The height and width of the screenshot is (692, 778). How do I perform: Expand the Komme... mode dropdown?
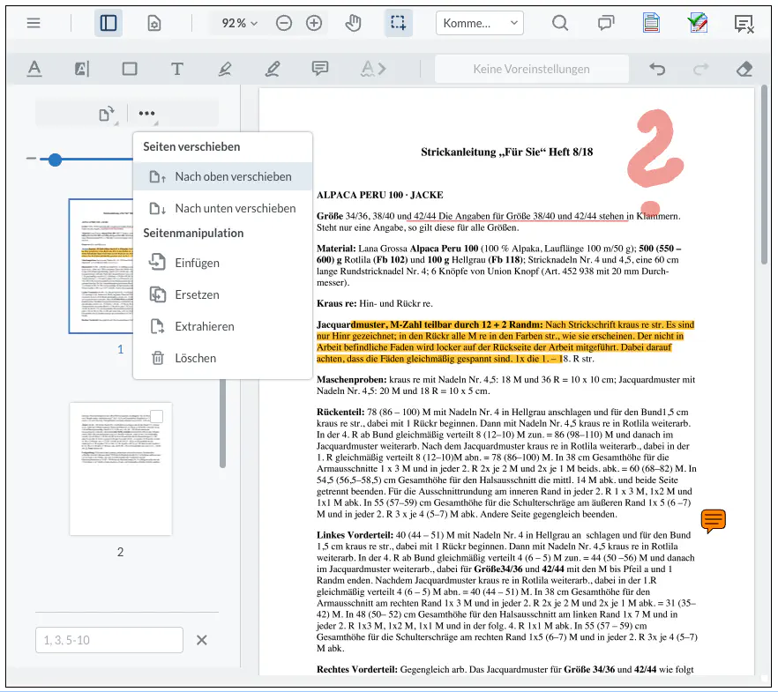[x=479, y=23]
